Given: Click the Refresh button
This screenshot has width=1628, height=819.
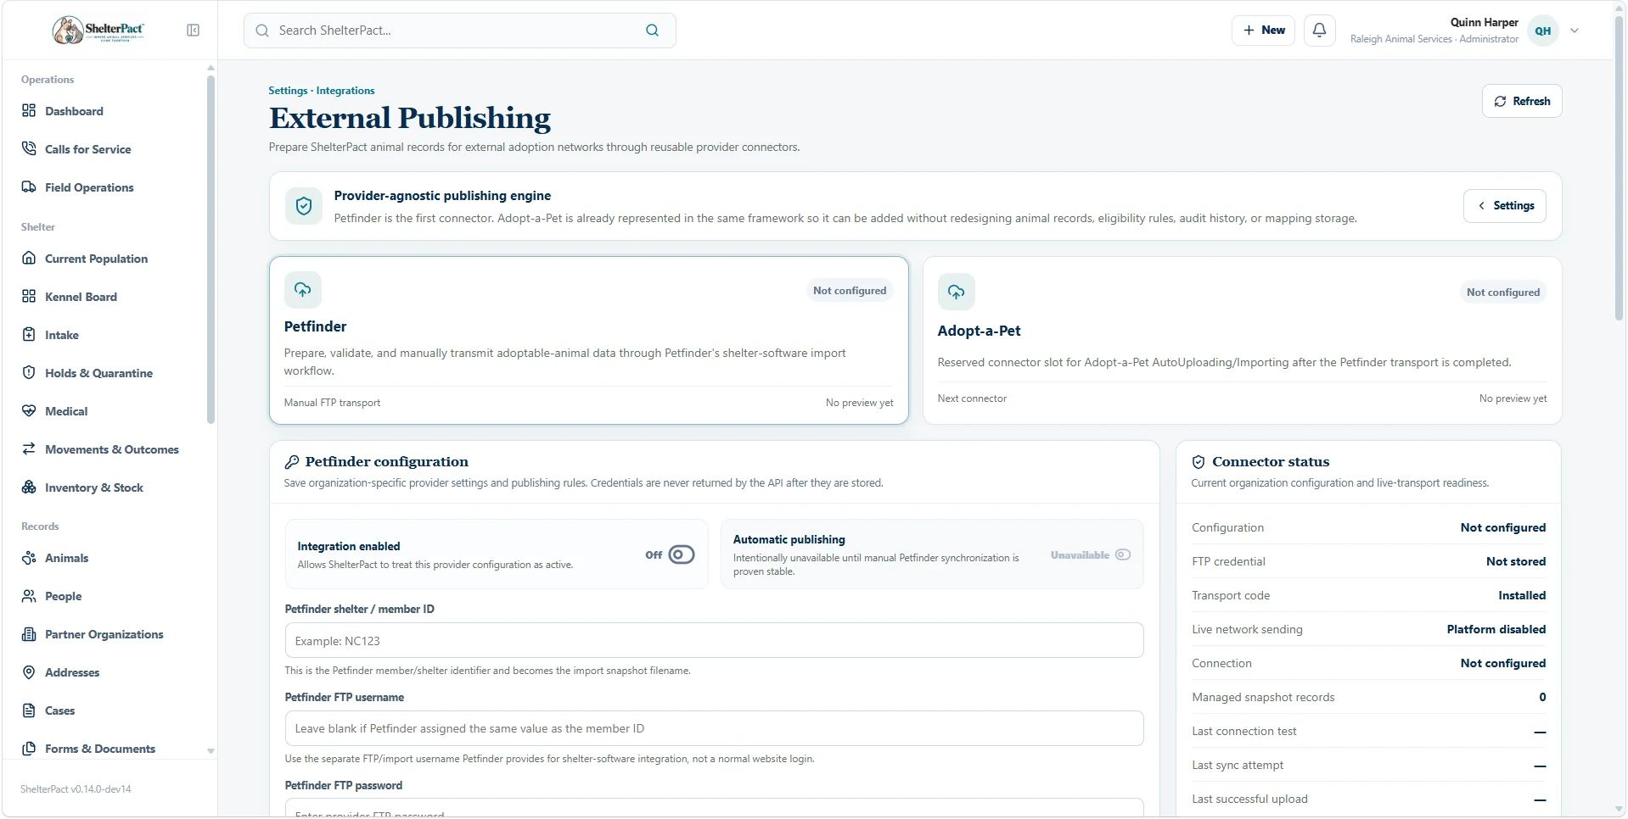Looking at the screenshot, I should pos(1521,101).
